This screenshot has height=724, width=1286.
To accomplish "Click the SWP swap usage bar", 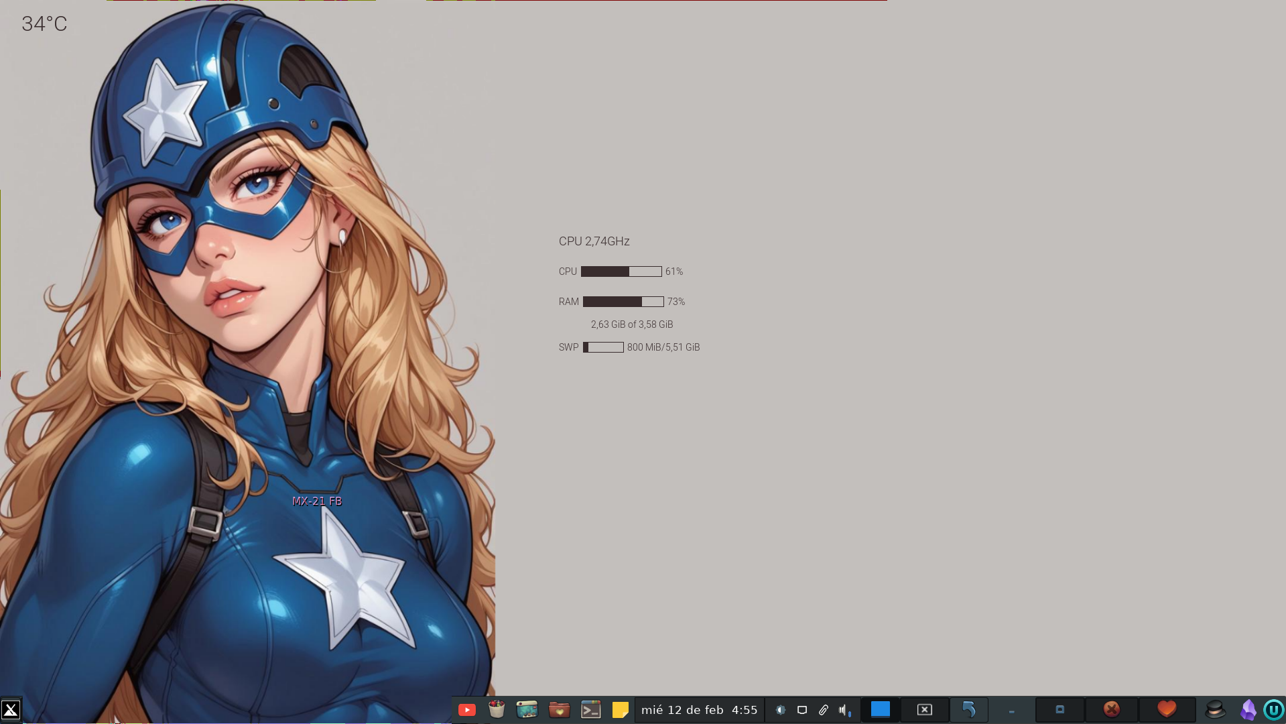I will (603, 347).
